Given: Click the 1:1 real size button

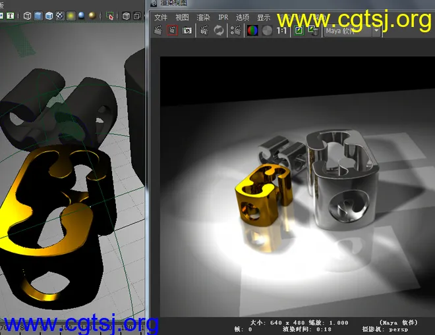Looking at the screenshot, I should (x=281, y=30).
